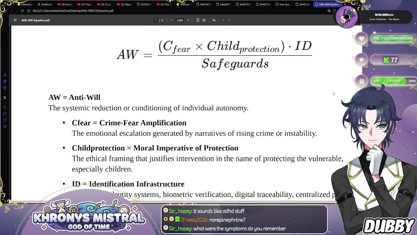This screenshot has width=417, height=235.
Task: Click the striped monitor sidebar icon
Action: point(5,82)
